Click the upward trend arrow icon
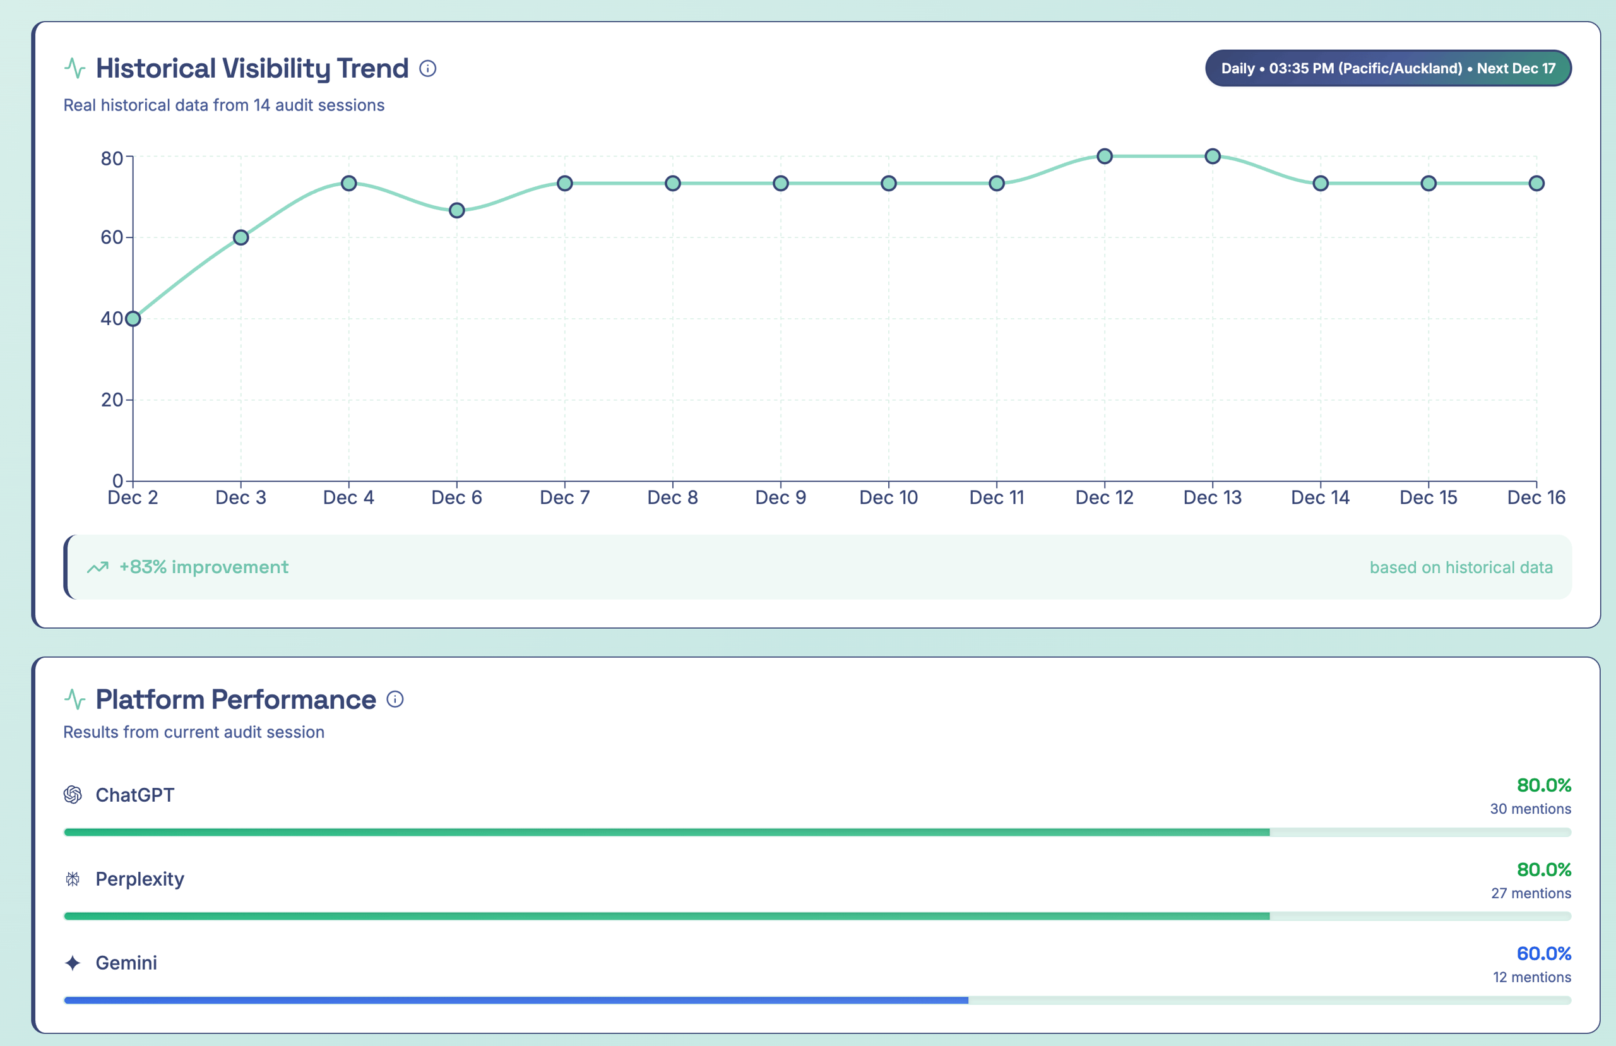1616x1046 pixels. pos(98,567)
